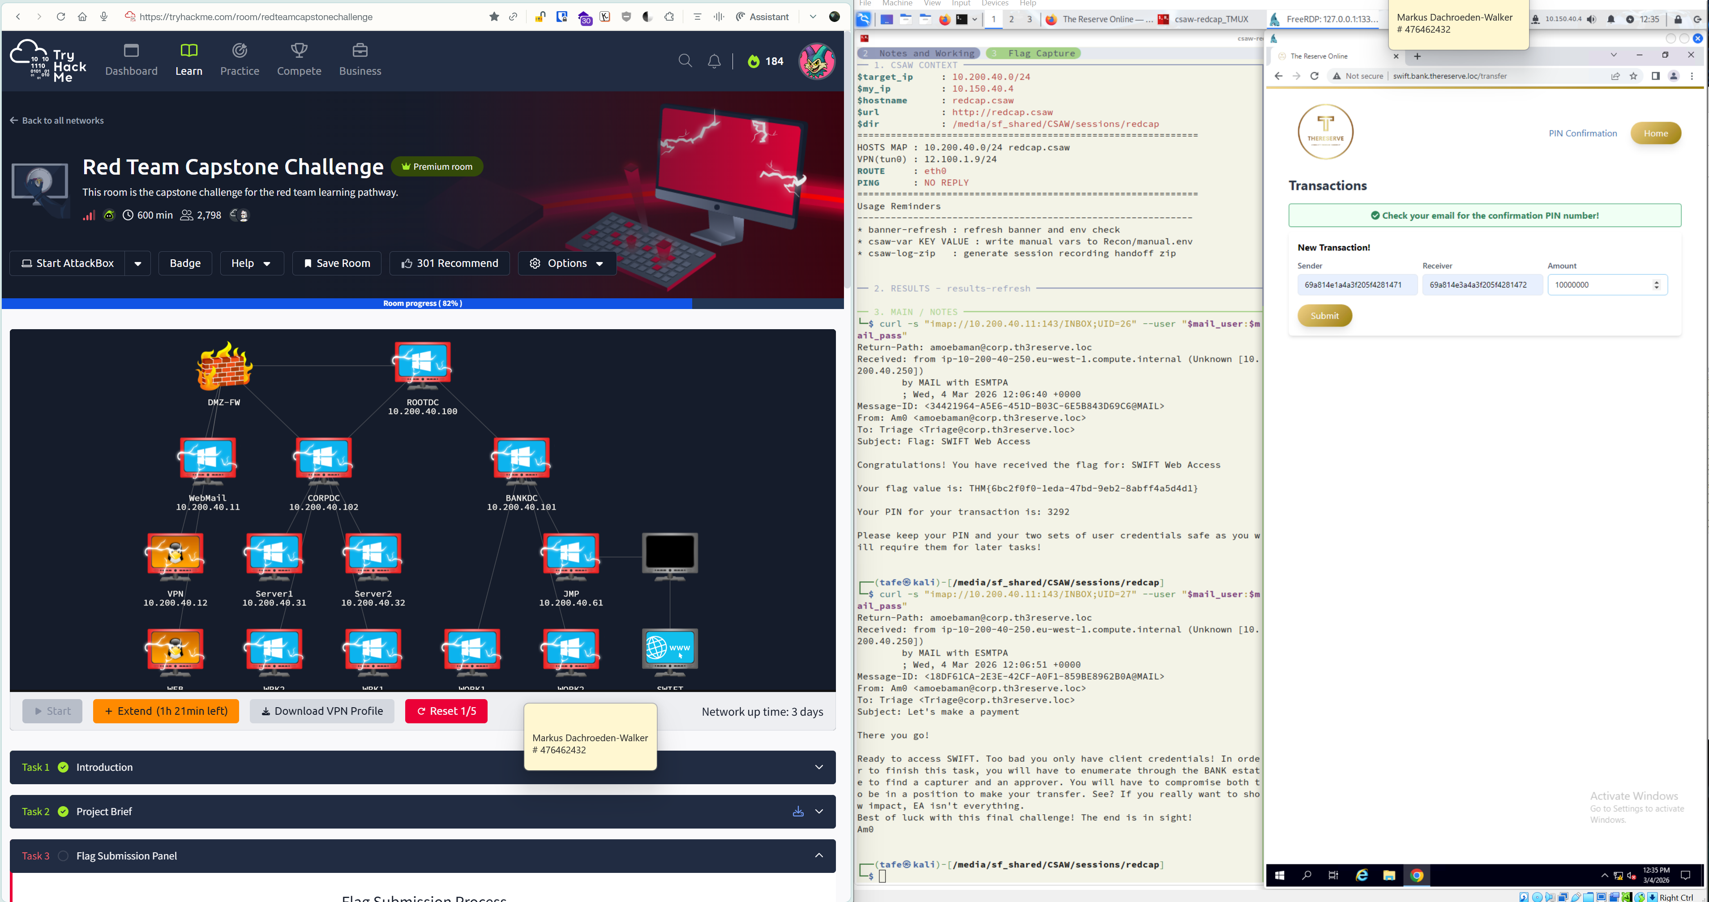1709x902 pixels.
Task: Click the browser bookmark star icon
Action: click(493, 17)
